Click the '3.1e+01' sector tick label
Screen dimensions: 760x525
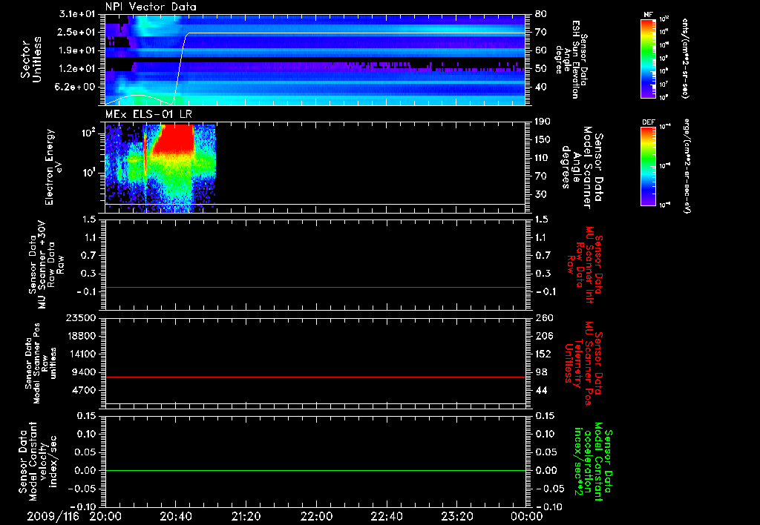coord(77,14)
